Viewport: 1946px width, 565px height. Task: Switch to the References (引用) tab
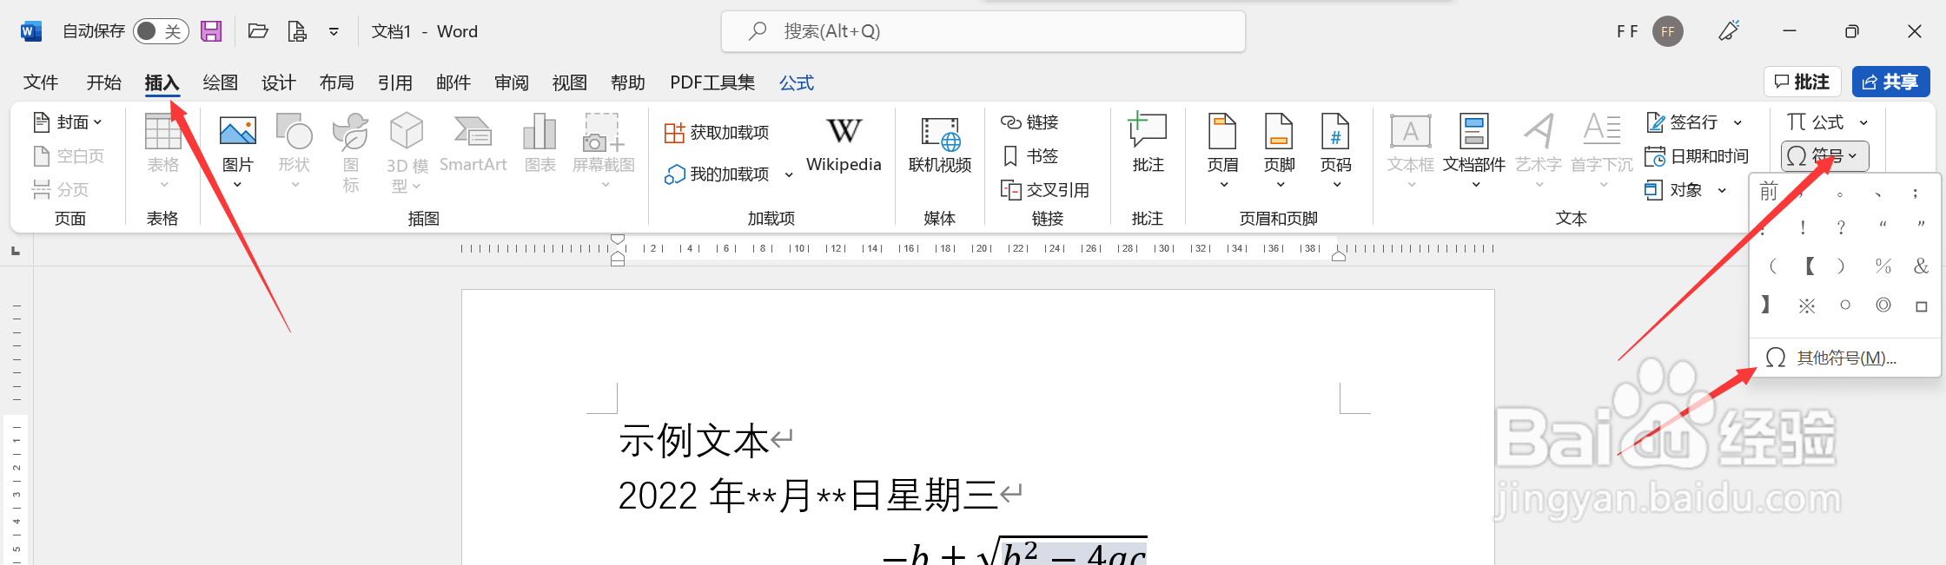point(394,82)
